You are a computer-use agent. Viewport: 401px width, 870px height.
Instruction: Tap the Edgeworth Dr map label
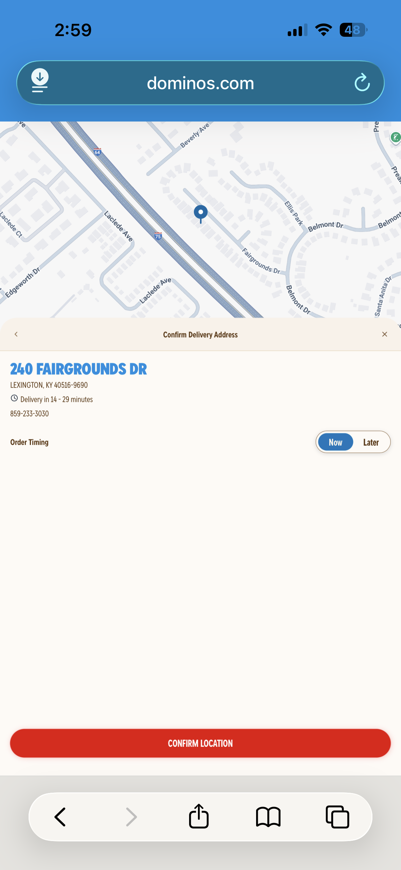[x=22, y=282]
